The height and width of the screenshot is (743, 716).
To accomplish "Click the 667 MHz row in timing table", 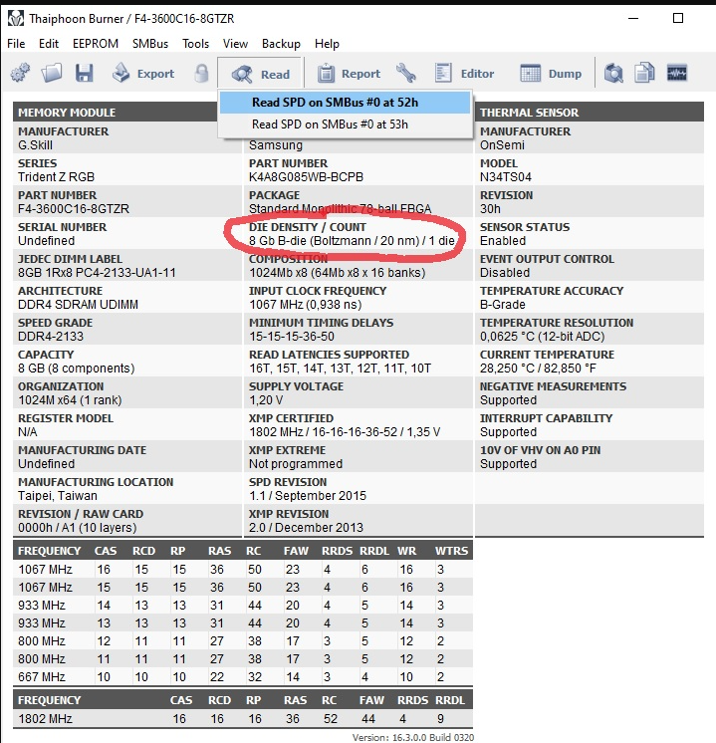I will tap(243, 676).
